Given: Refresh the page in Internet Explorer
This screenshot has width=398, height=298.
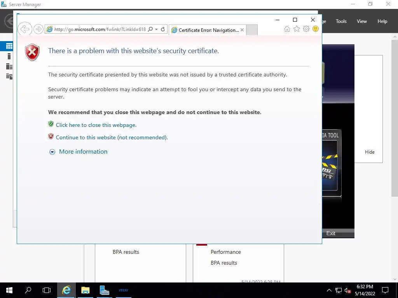Looking at the screenshot, I should (x=163, y=29).
